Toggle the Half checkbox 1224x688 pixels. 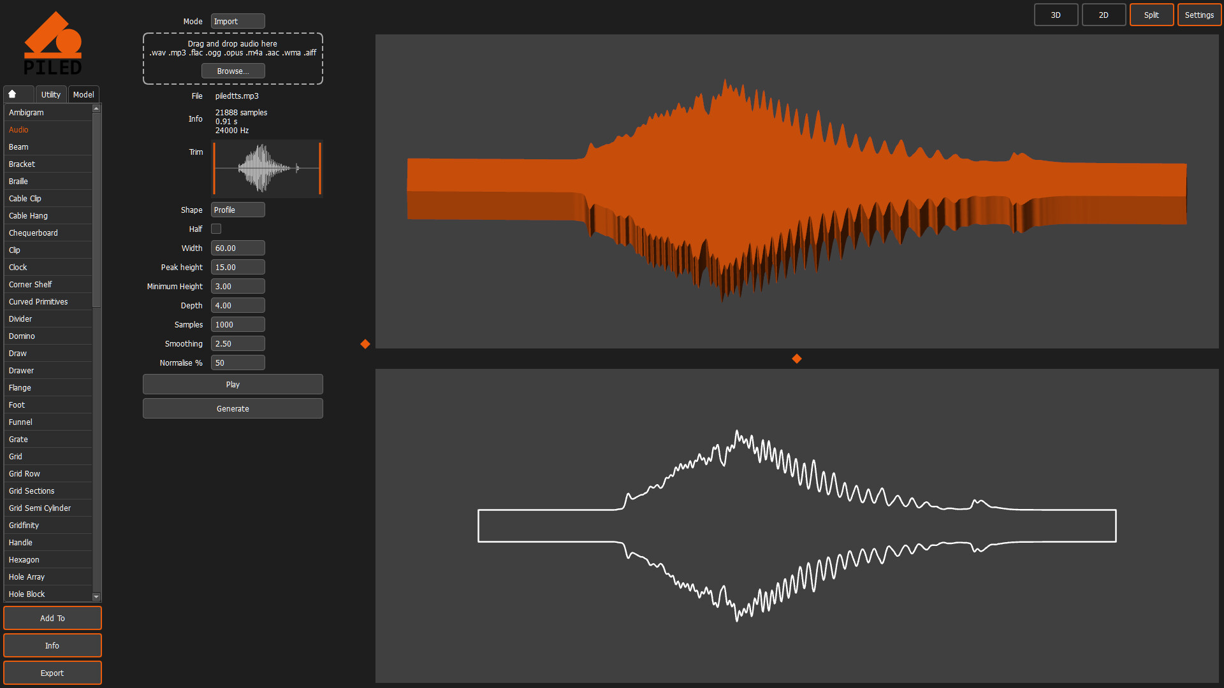click(x=216, y=229)
